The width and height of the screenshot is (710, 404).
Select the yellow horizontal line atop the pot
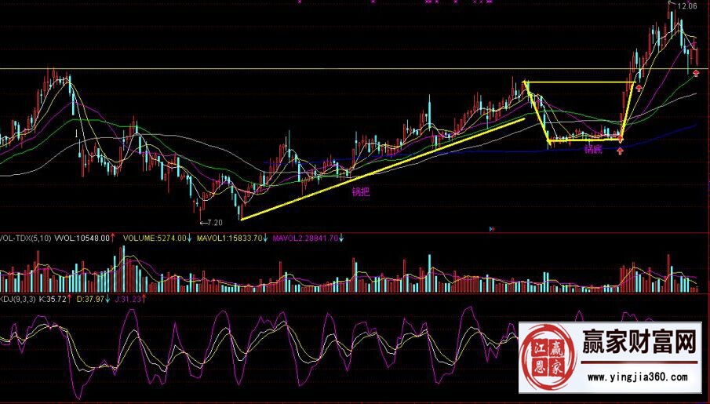pos(580,82)
